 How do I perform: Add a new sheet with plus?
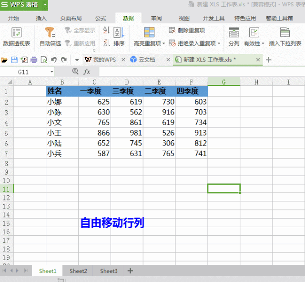(130, 271)
